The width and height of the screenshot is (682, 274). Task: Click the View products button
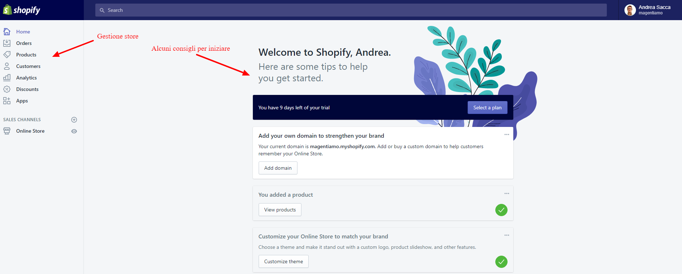[x=279, y=210]
